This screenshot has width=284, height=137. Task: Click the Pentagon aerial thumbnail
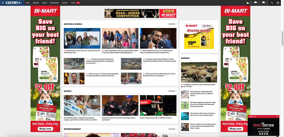coord(131,64)
